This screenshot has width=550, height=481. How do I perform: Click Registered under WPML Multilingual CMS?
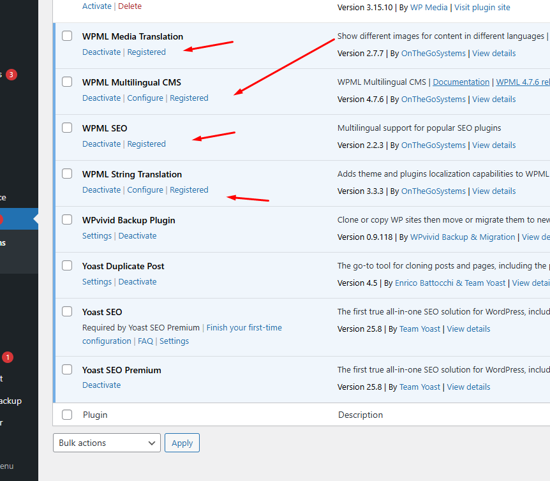click(x=189, y=98)
